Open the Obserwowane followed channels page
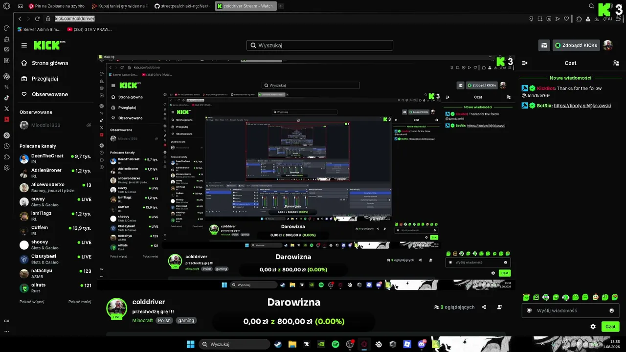The image size is (626, 352). (45, 94)
